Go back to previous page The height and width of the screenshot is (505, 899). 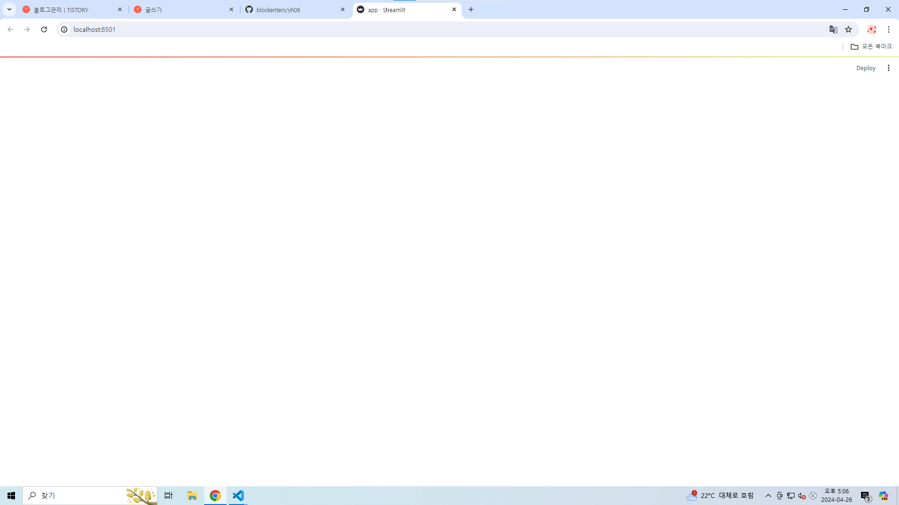click(10, 29)
